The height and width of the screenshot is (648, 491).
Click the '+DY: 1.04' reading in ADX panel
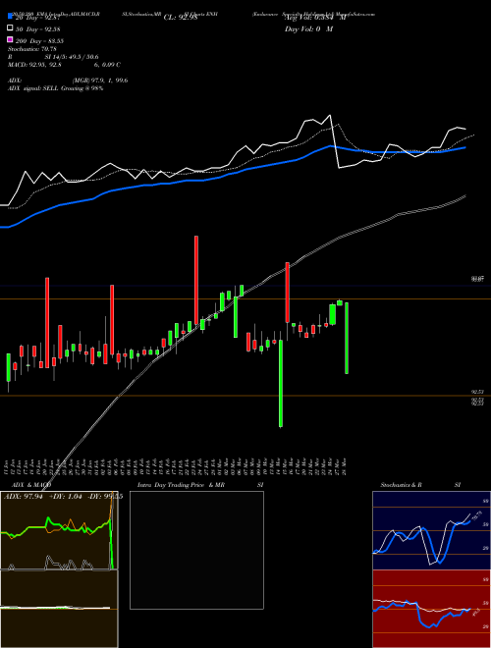click(66, 497)
